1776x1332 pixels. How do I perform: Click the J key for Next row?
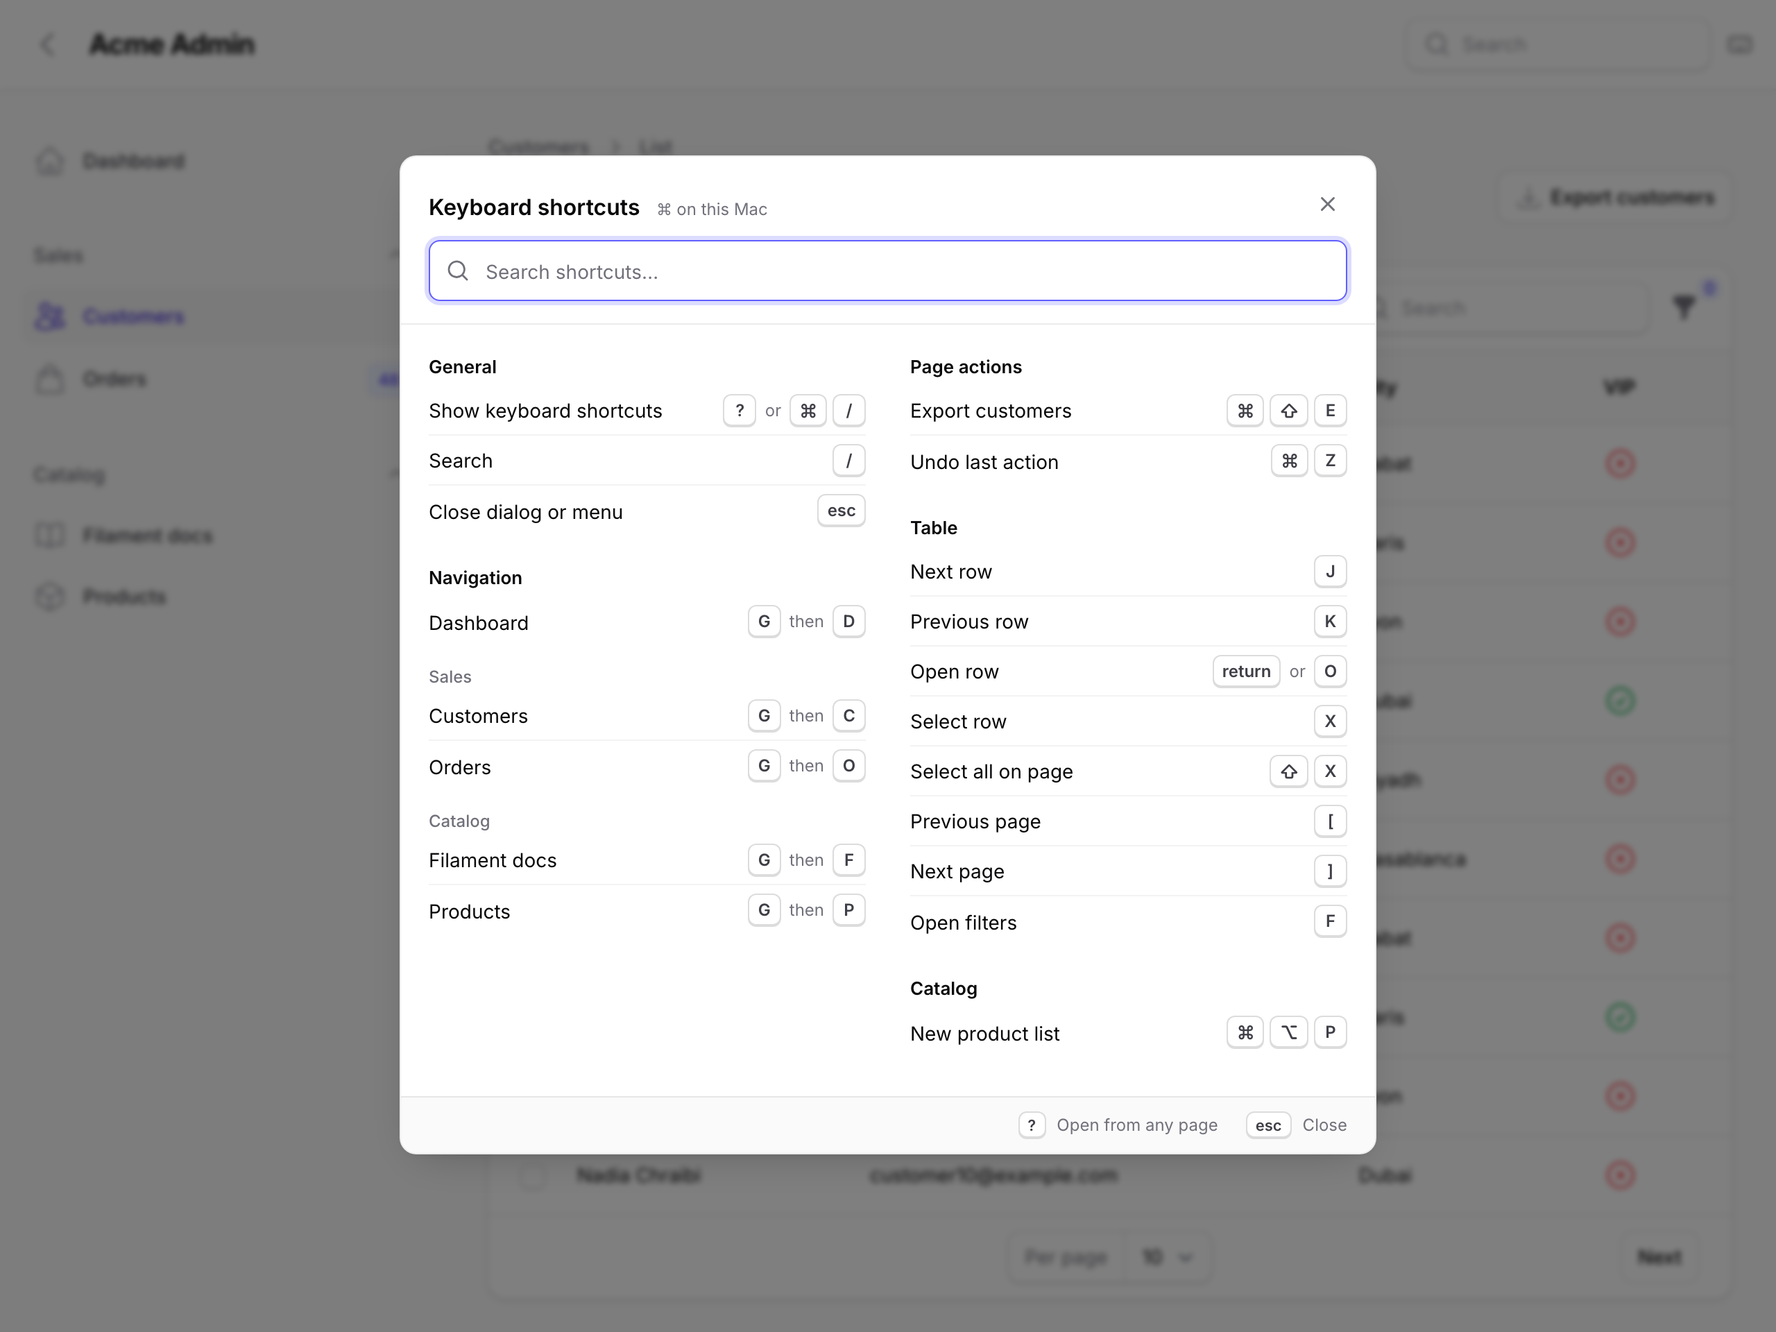(1330, 572)
